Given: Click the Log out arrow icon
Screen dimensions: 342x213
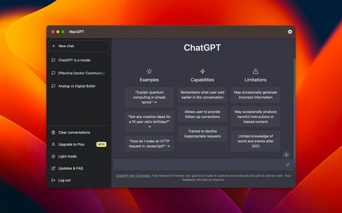Looking at the screenshot, I should tap(53, 180).
